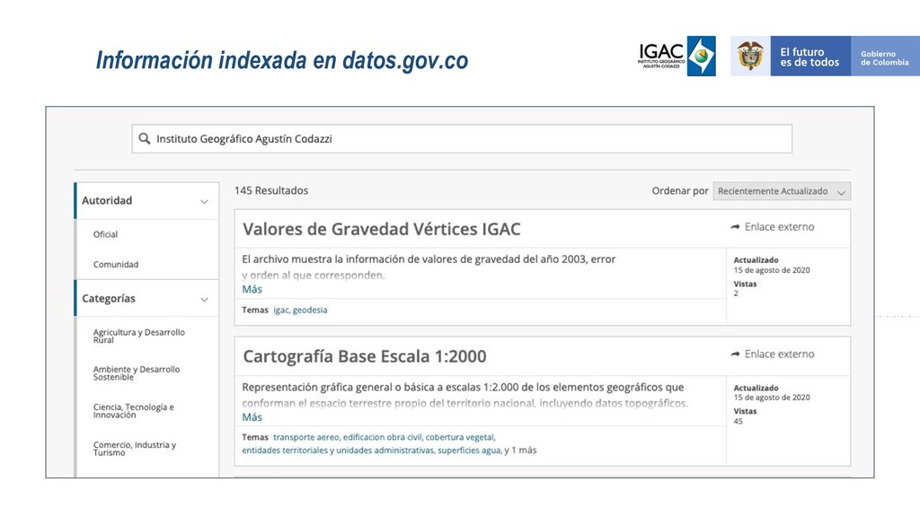This screenshot has width=920, height=517.
Task: Click the Autoridad section header
Action: pyautogui.click(x=146, y=200)
